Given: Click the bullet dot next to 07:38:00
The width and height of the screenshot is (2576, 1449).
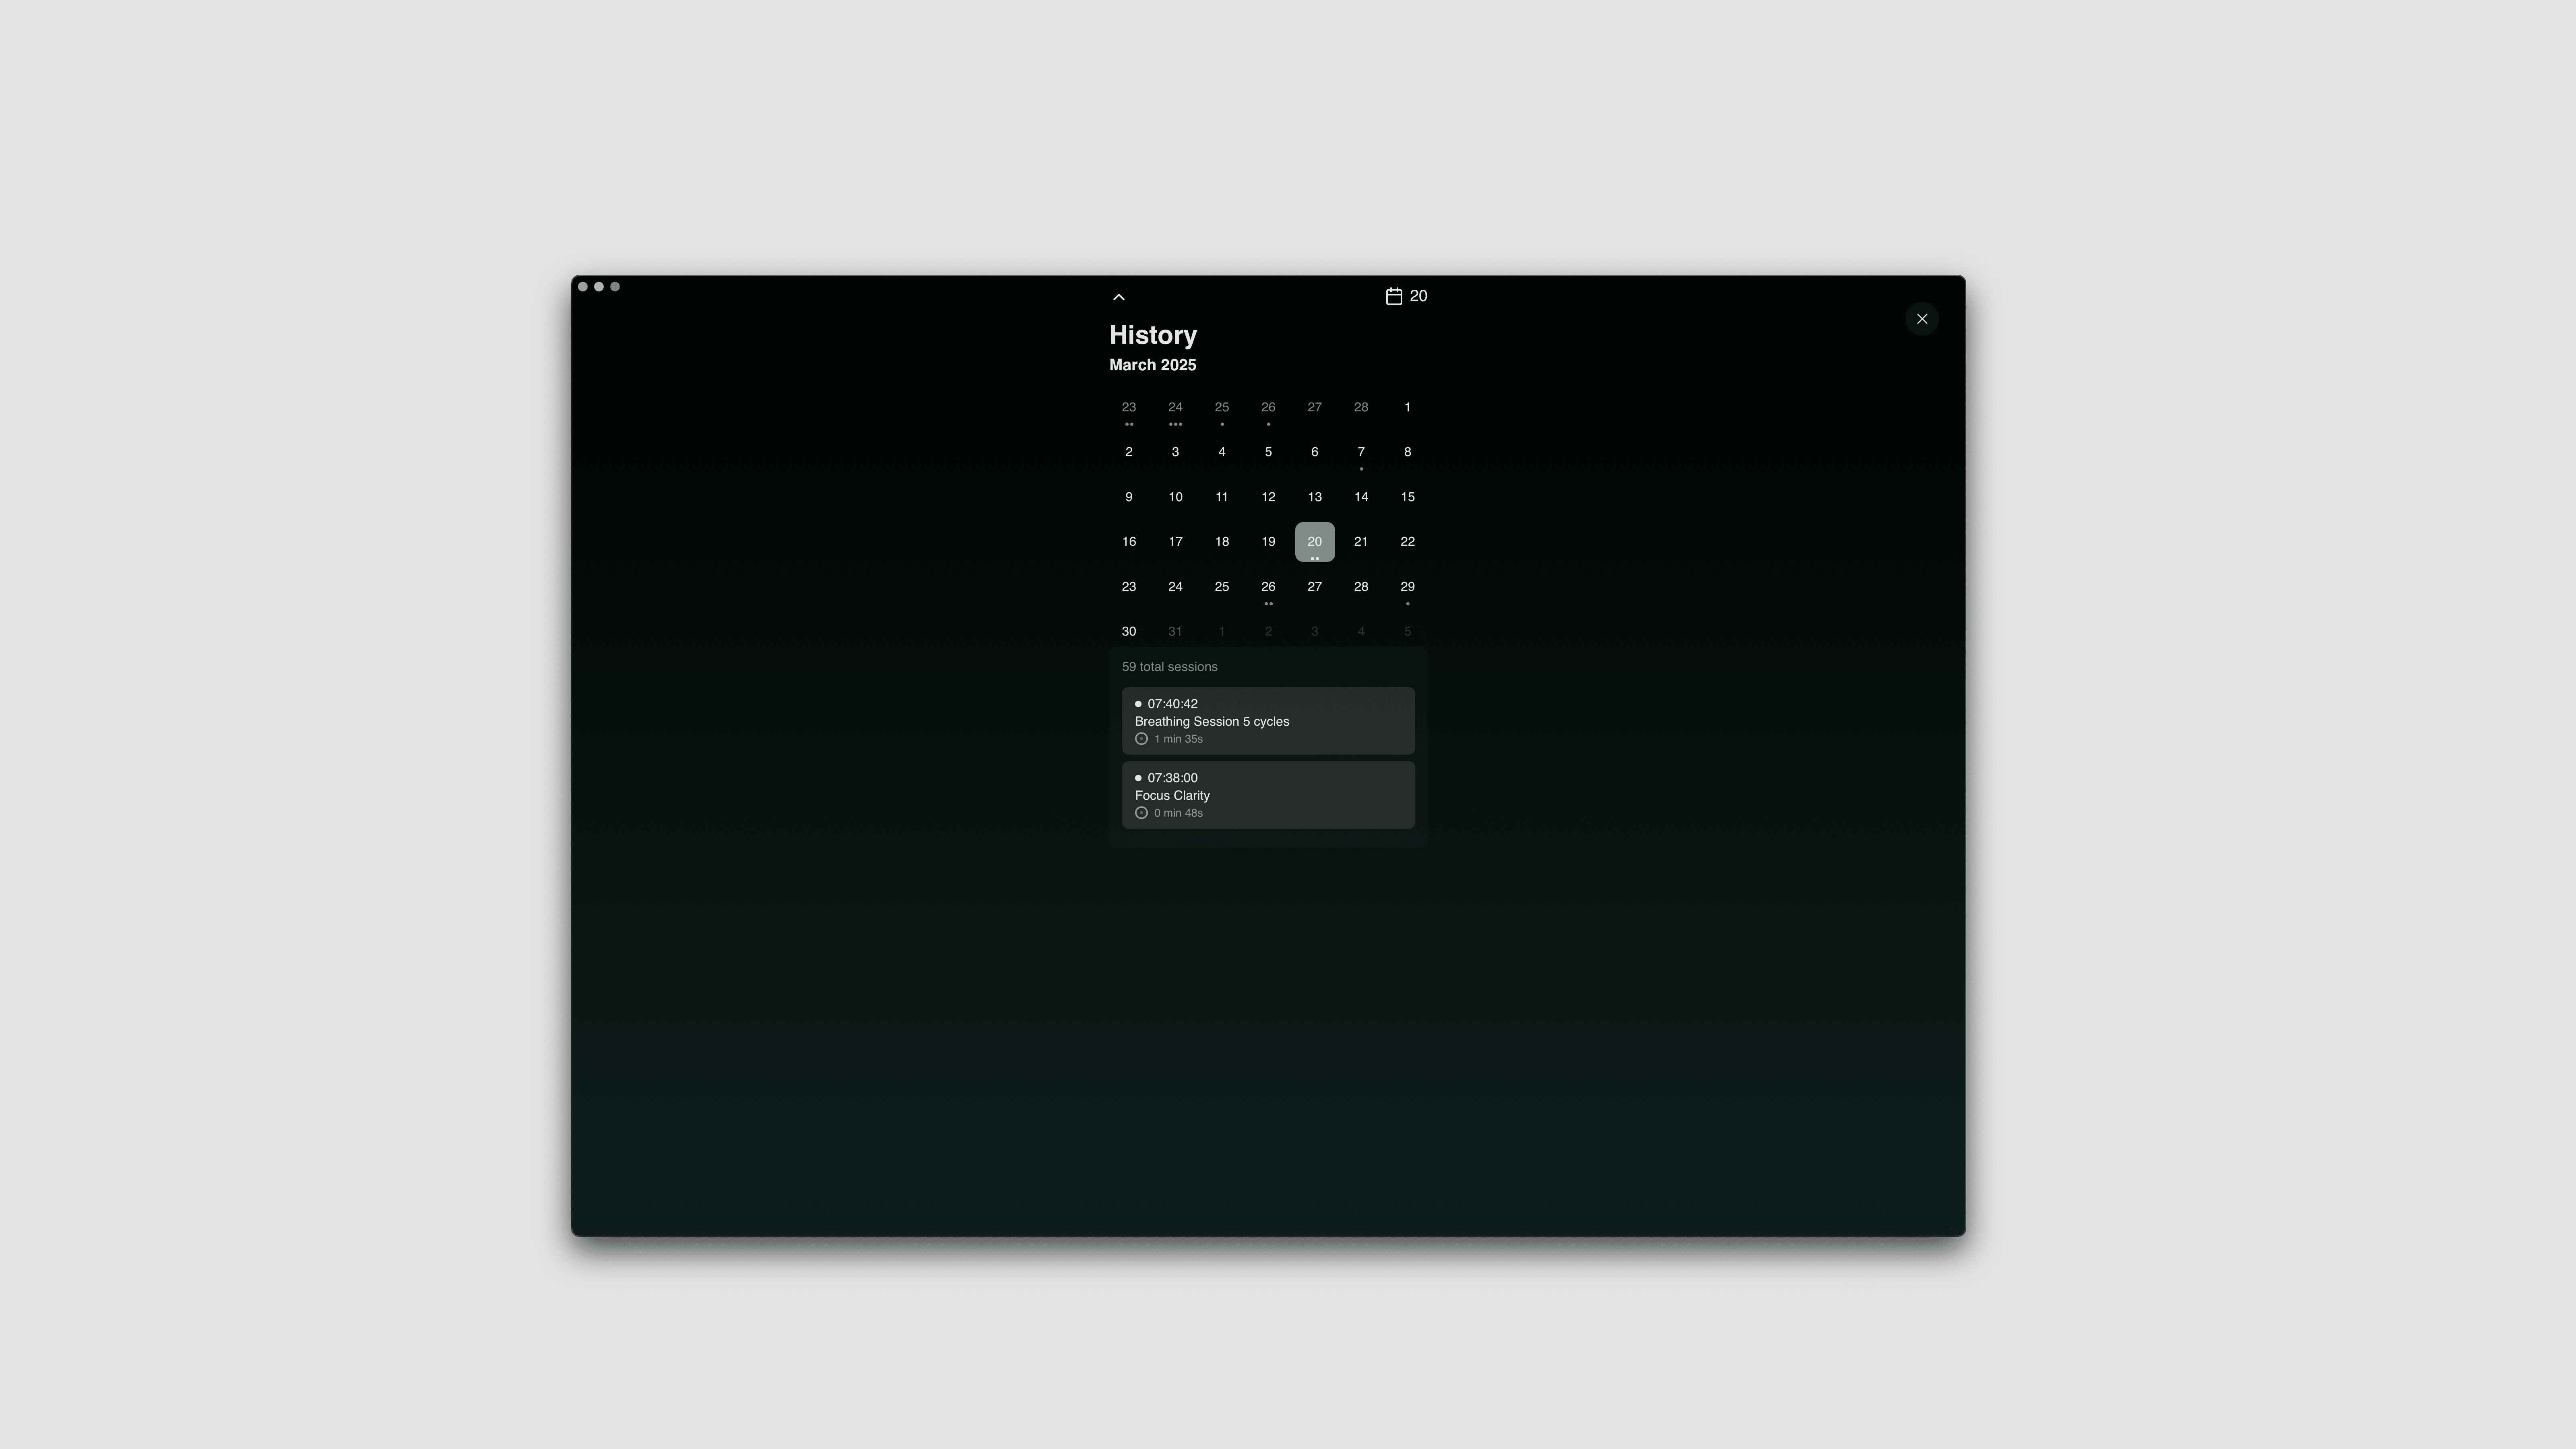Looking at the screenshot, I should pos(1138,778).
